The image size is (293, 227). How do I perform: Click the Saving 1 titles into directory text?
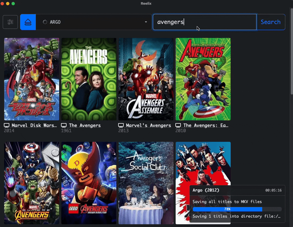[237, 216]
